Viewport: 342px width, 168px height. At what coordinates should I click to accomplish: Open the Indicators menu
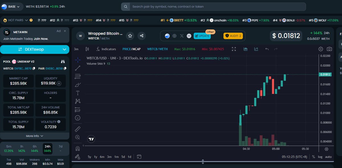[106, 49]
